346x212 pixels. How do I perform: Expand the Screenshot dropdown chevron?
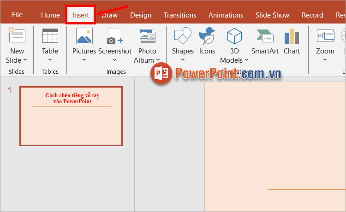114,60
